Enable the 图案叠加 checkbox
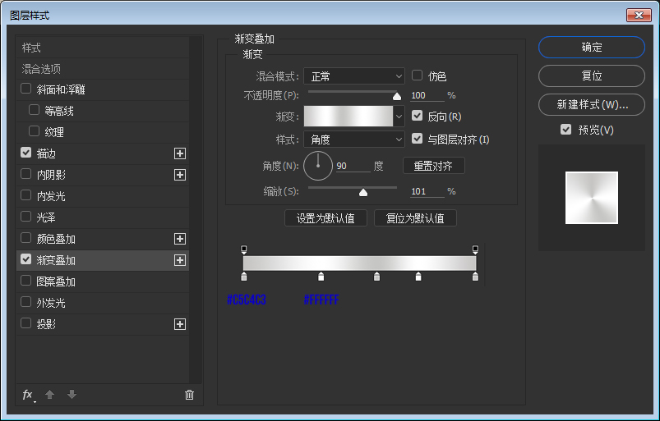 pyautogui.click(x=26, y=280)
